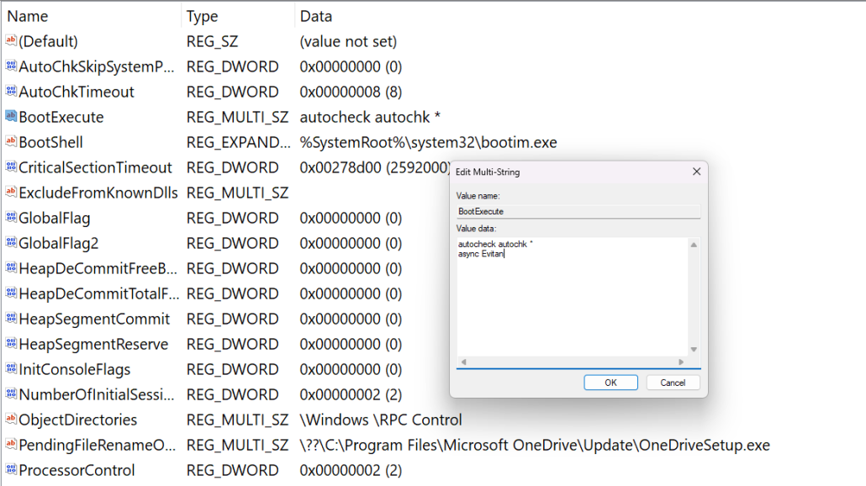This screenshot has width=866, height=486.
Task: Click the BootShell string icon
Action: tap(11, 141)
